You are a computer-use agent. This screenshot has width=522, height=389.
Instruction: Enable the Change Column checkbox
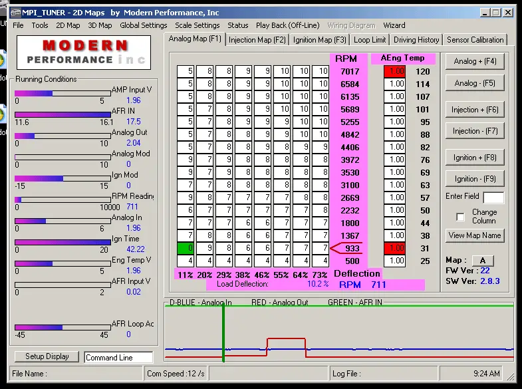coord(460,217)
